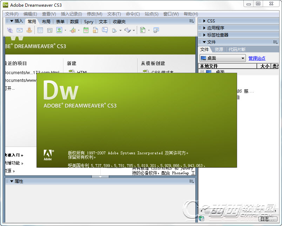Click the desktop icon in the site dropdown

coord(203,58)
